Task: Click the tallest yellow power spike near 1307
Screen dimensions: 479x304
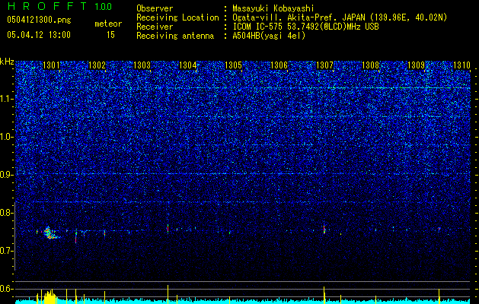Action: coord(324,293)
